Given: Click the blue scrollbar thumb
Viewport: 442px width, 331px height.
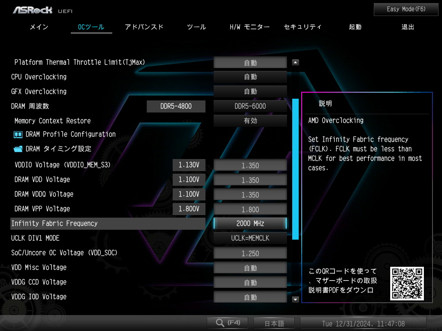Looking at the screenshot, I should point(295,169).
